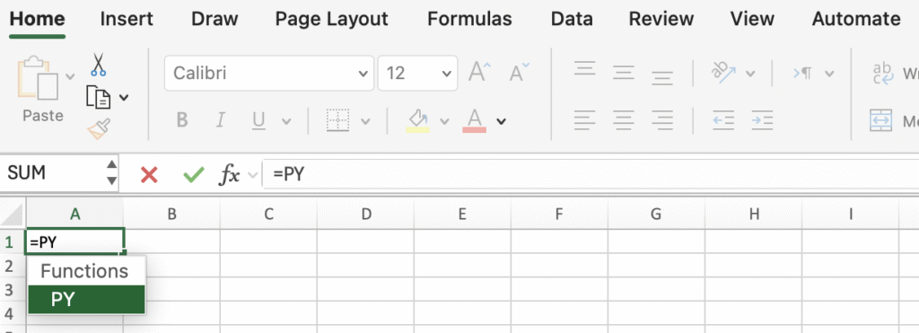
Task: Toggle Underline formatting
Action: (258, 121)
